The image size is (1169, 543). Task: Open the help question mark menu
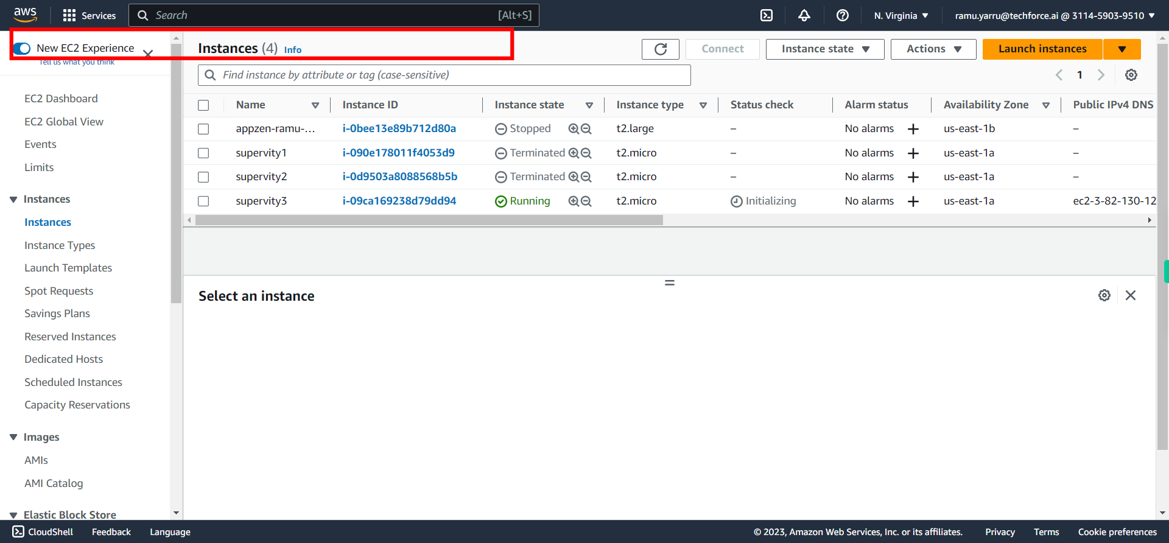(843, 15)
